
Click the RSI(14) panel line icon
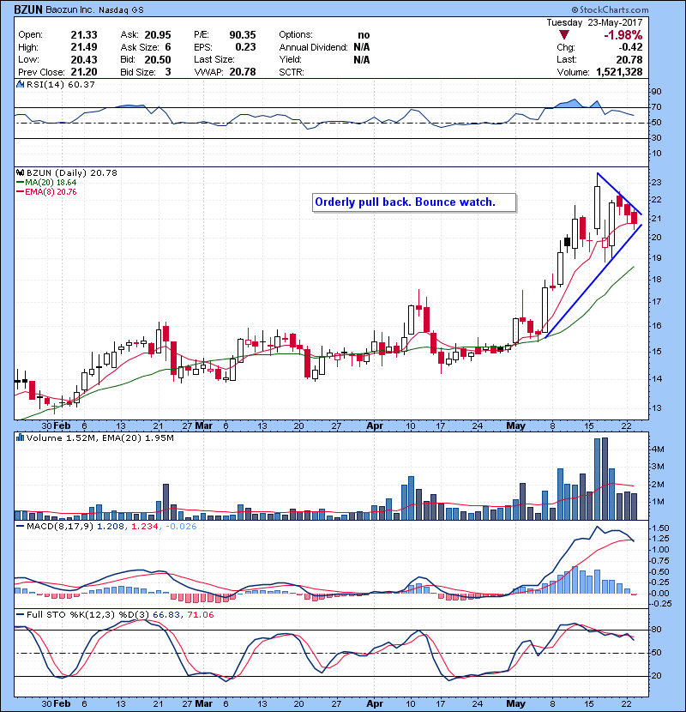tap(20, 84)
